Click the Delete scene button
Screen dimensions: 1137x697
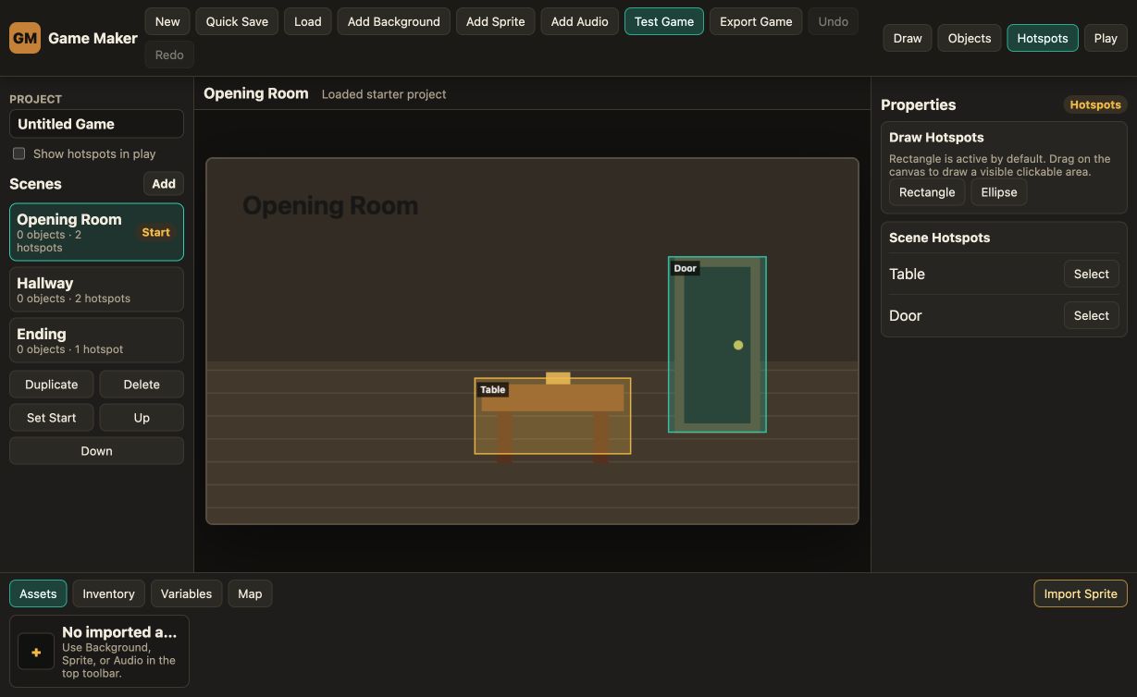tap(142, 385)
